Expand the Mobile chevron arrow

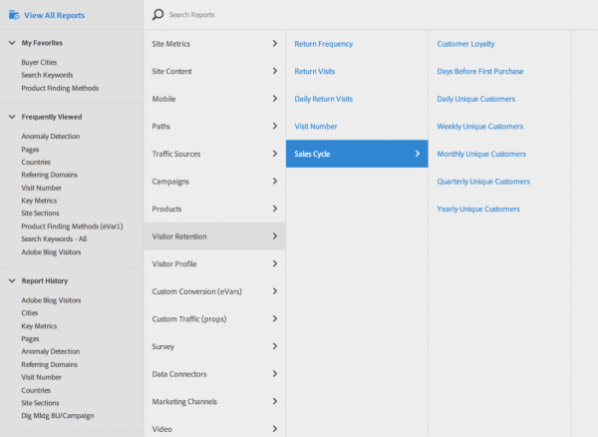click(275, 99)
